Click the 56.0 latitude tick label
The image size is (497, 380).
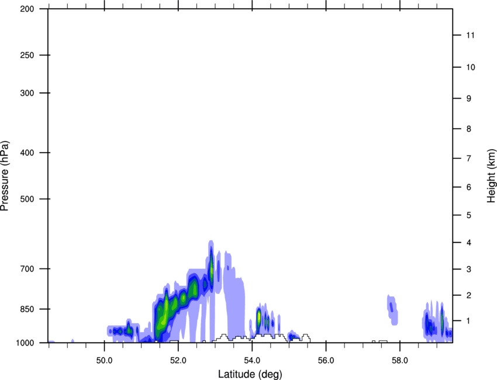[326, 361]
